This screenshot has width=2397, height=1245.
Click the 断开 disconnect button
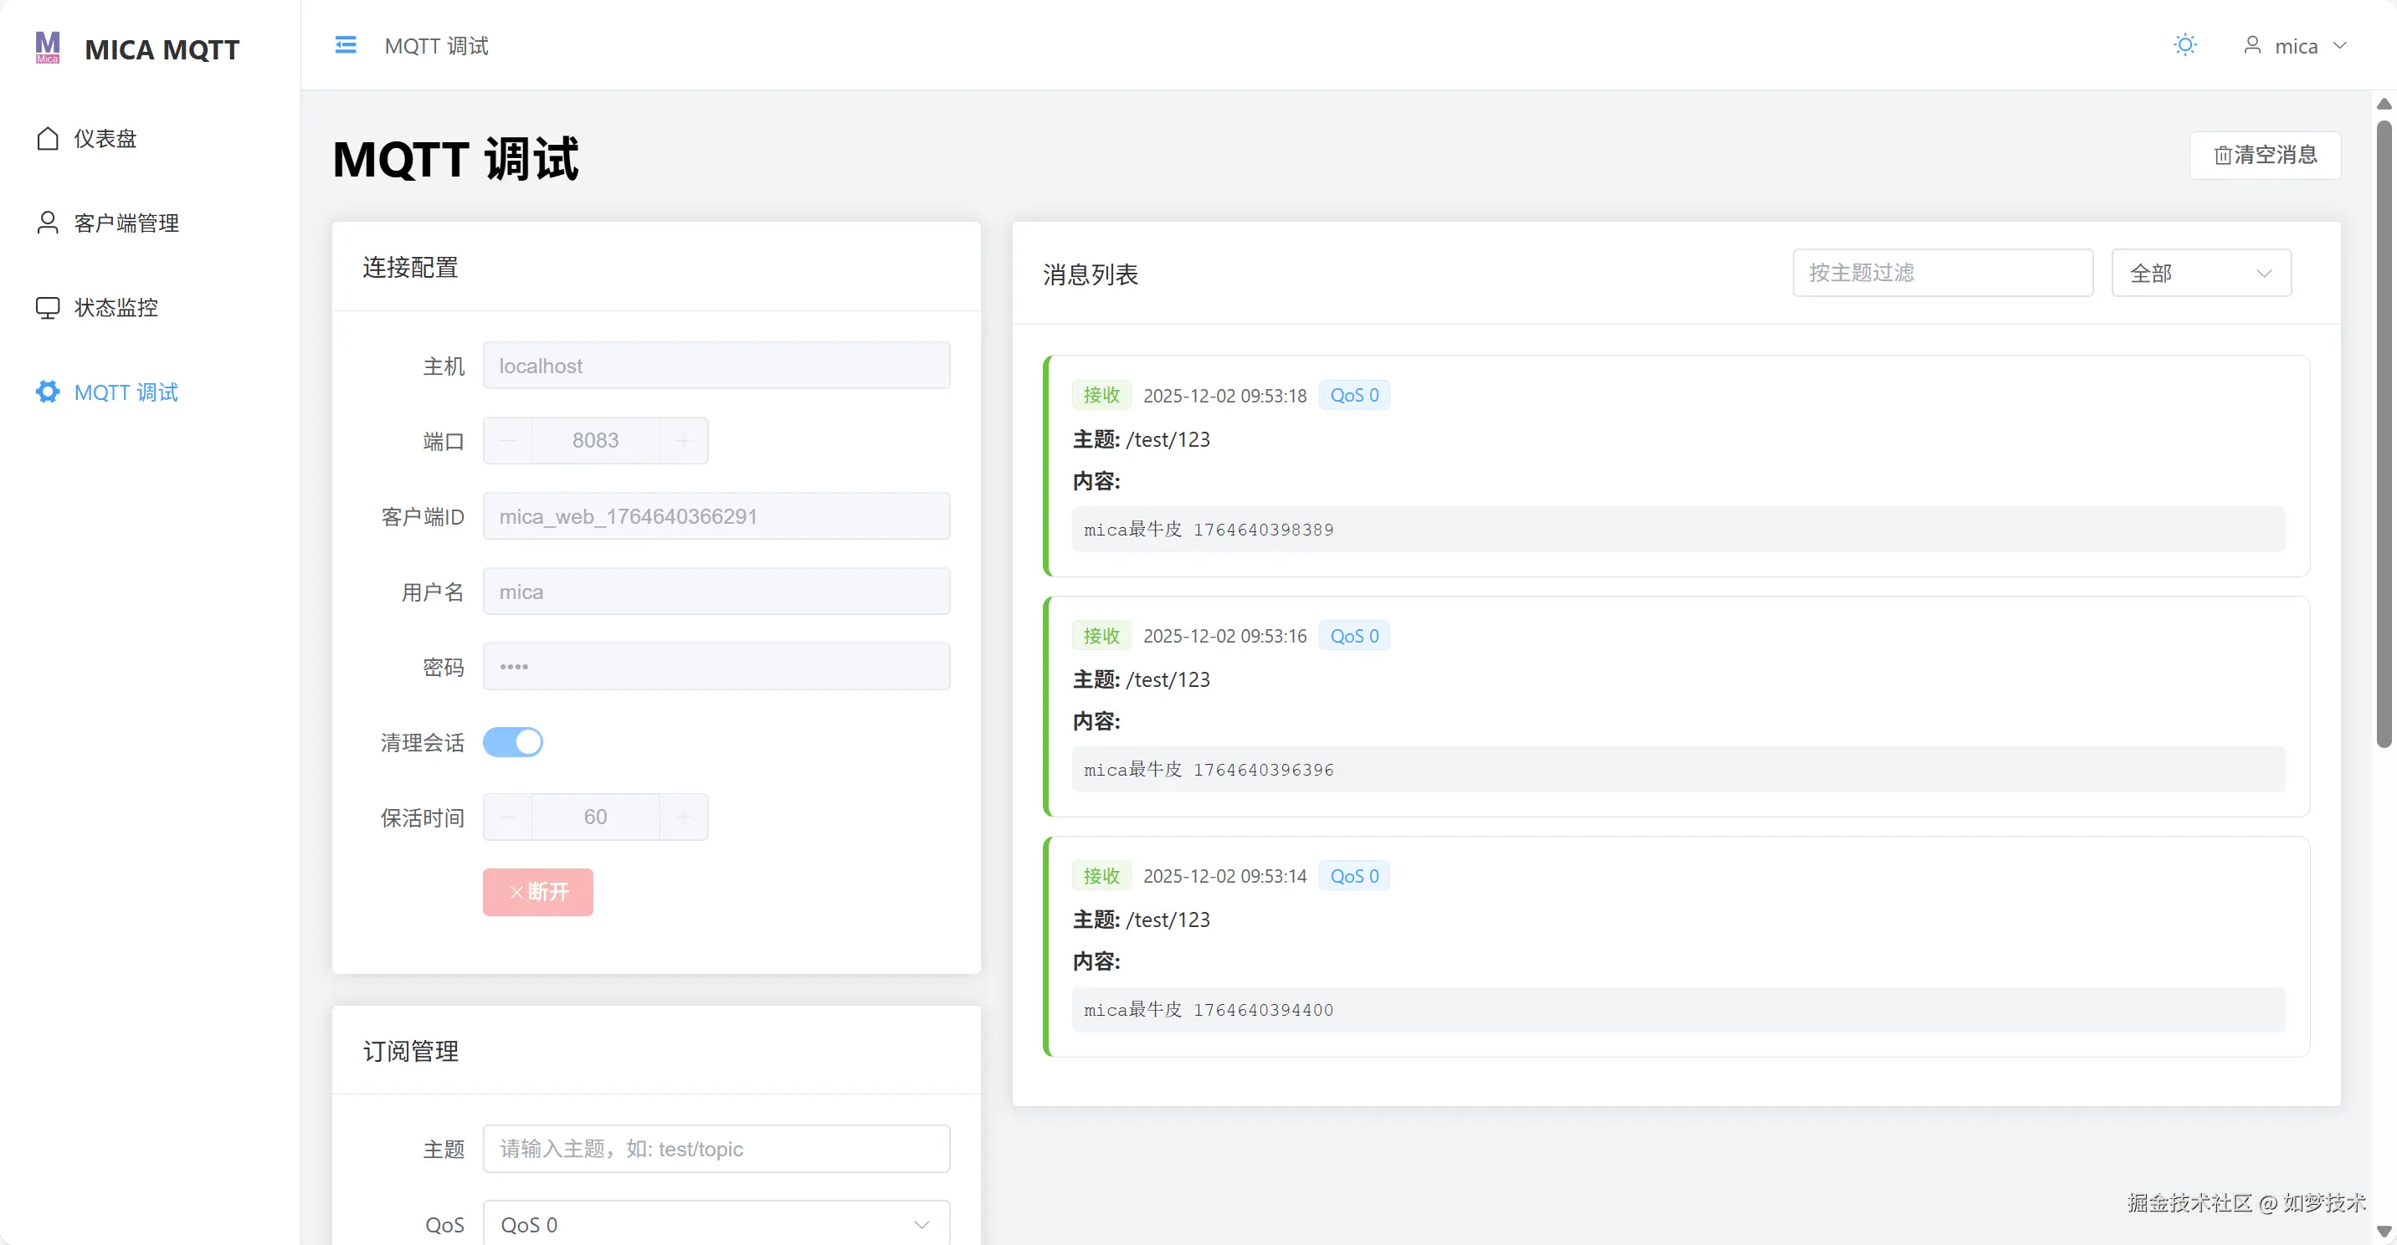(x=538, y=893)
